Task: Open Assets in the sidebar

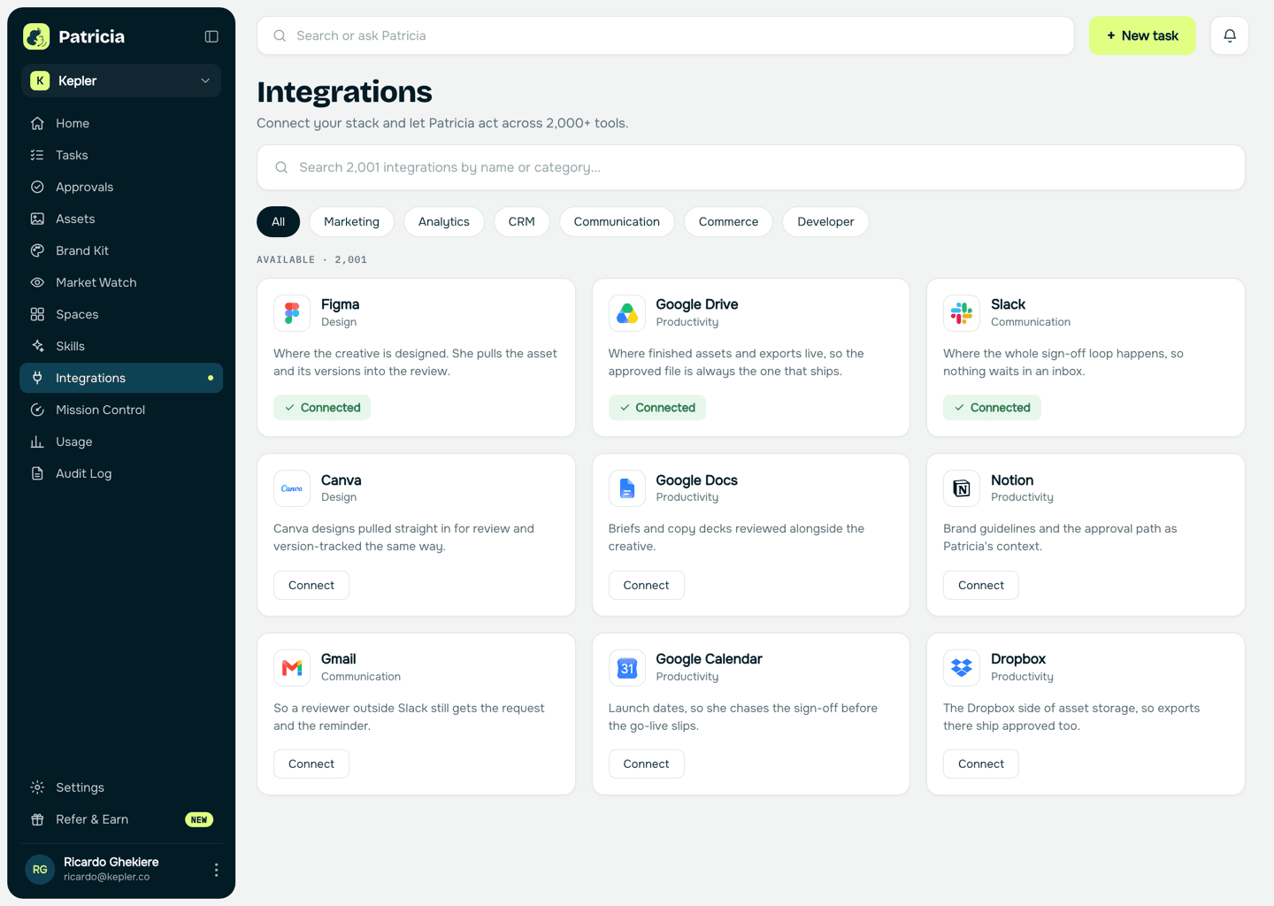Action: point(121,219)
